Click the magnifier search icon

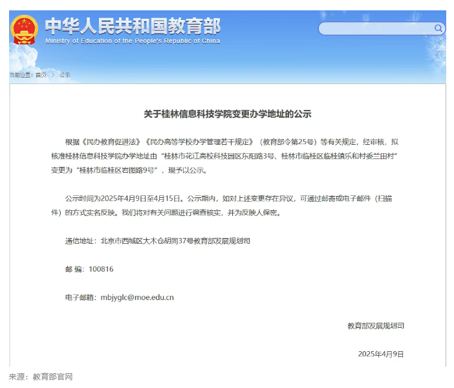(x=438, y=28)
